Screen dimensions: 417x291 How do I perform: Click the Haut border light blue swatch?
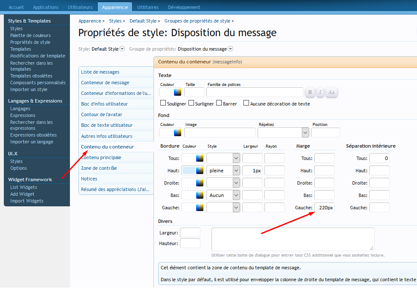[x=188, y=171]
